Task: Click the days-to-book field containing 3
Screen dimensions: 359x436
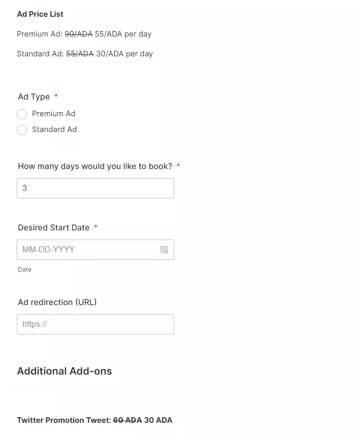Action: pyautogui.click(x=95, y=188)
